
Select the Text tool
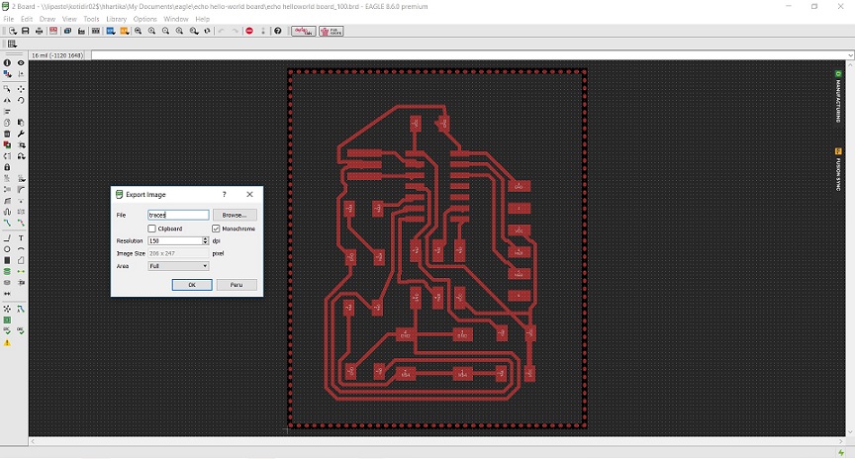[x=21, y=238]
